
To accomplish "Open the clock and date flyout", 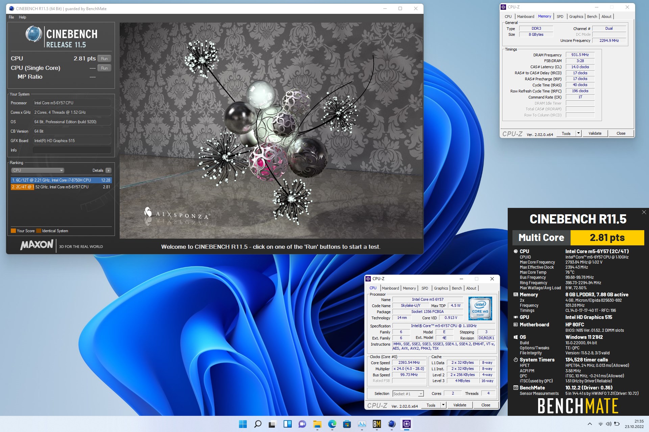I will 634,424.
